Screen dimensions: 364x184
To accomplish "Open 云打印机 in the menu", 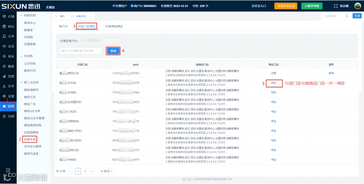I will coord(30,64).
